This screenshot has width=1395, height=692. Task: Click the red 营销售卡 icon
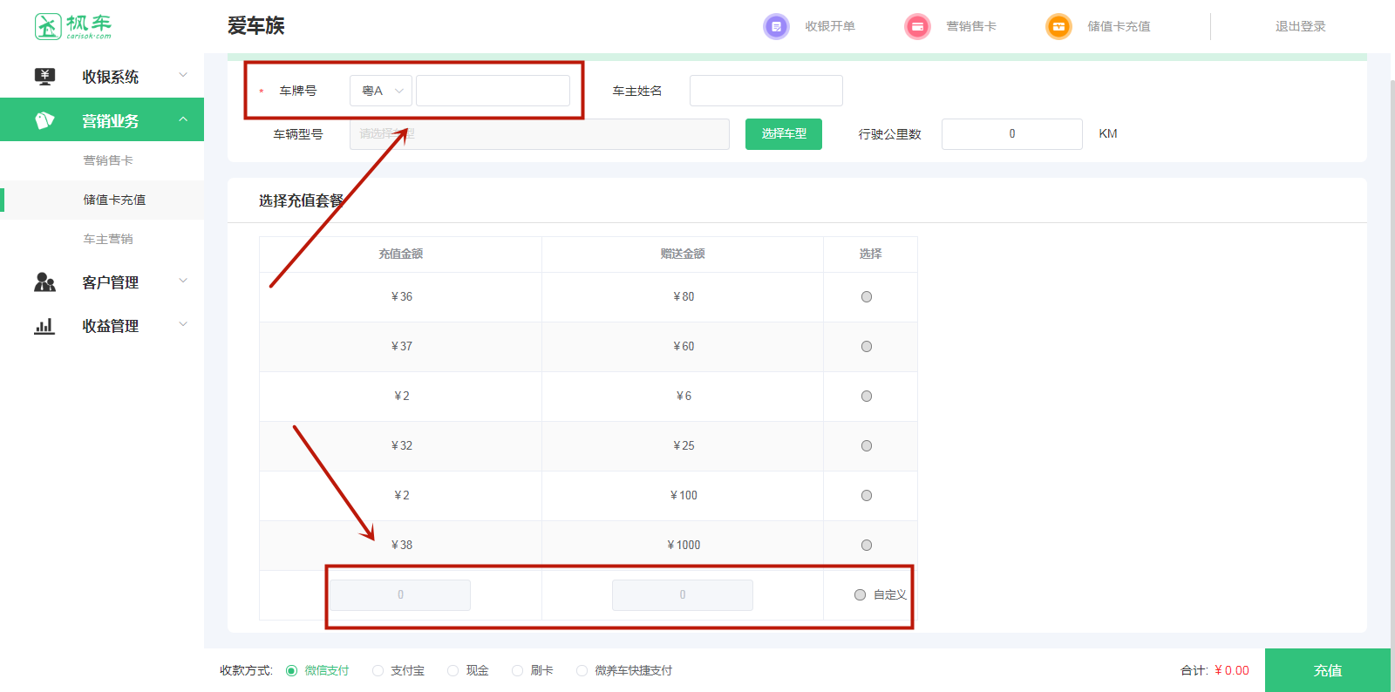coord(917,26)
